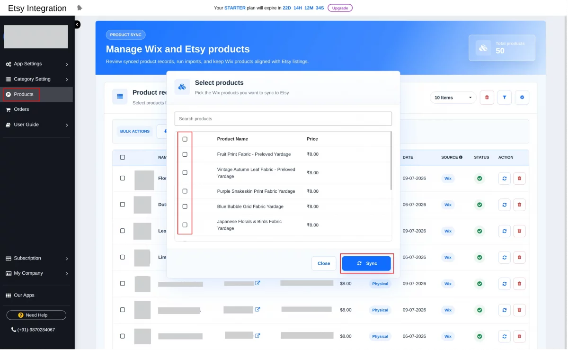Click 'Blue Bubble Grid Fabric Yardage' product name
The height and width of the screenshot is (350, 568).
click(250, 206)
